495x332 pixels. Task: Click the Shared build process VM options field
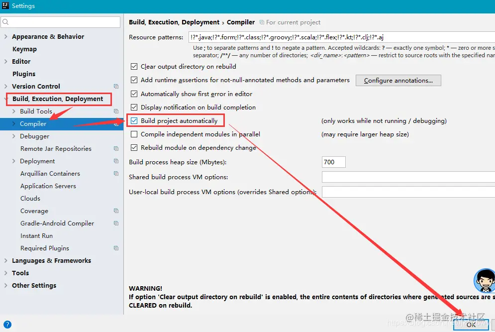click(x=408, y=177)
